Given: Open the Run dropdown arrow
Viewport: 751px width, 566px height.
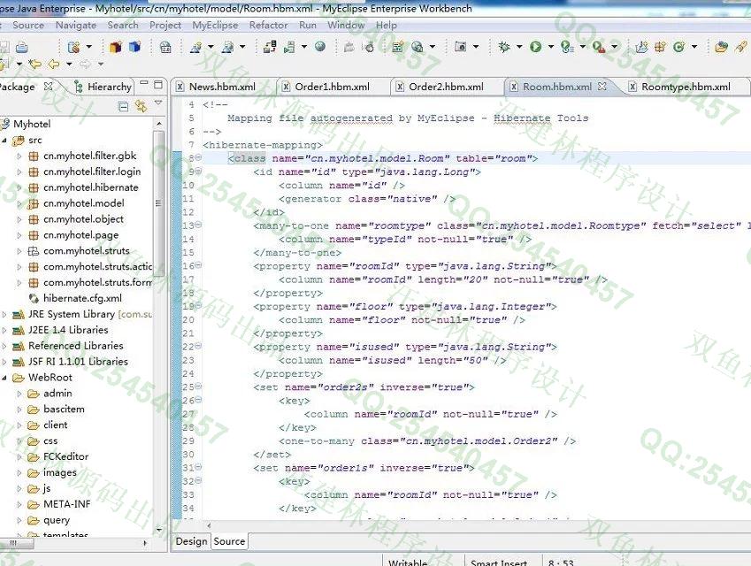Looking at the screenshot, I should pos(551,47).
